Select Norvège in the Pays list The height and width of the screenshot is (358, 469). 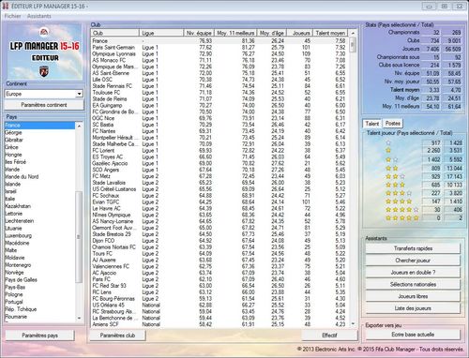(x=39, y=273)
